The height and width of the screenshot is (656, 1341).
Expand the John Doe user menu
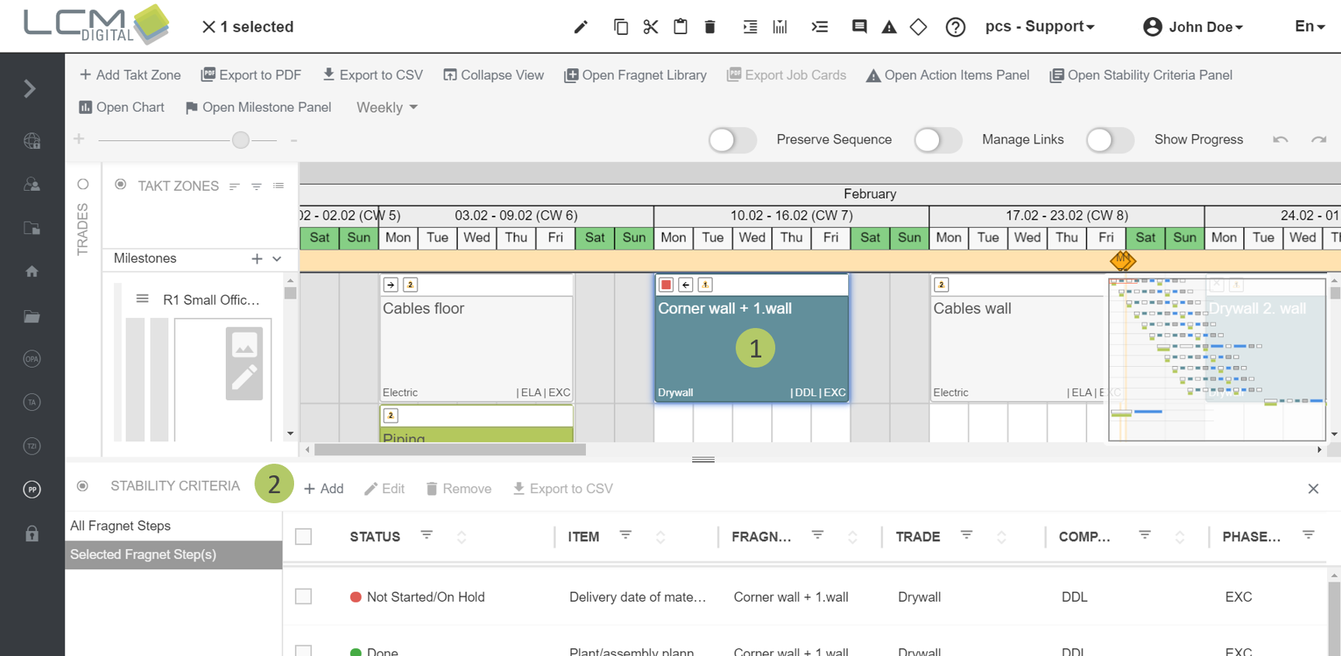point(1193,27)
